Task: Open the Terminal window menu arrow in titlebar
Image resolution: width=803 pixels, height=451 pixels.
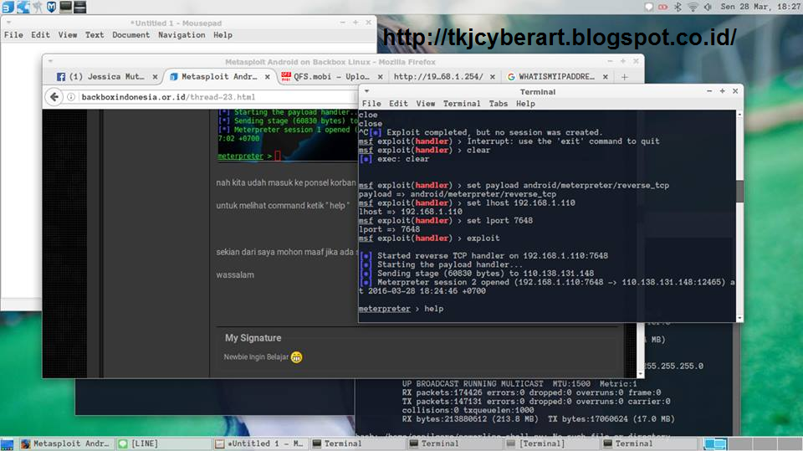Action: [x=366, y=91]
